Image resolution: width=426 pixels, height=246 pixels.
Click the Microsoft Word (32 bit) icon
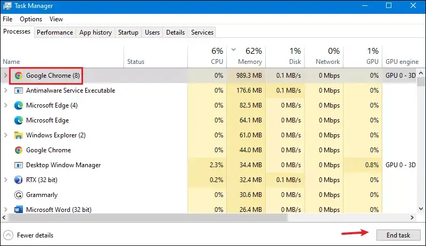click(x=19, y=210)
